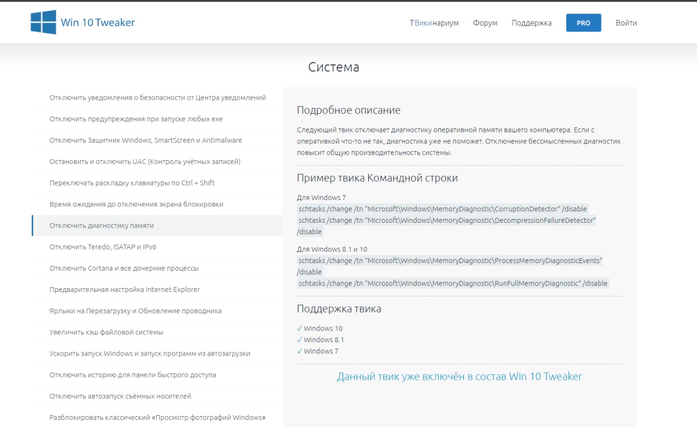Click the description paragraph Следующий твик отключает
The image size is (697, 427).
(x=459, y=142)
